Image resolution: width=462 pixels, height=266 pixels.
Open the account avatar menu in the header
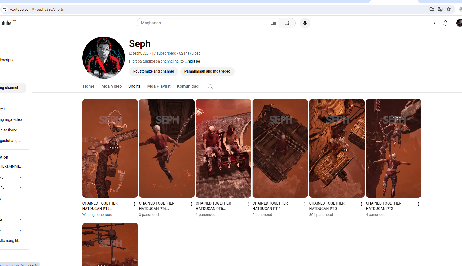click(x=459, y=23)
